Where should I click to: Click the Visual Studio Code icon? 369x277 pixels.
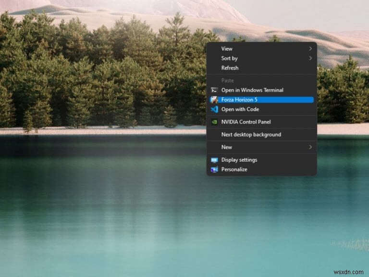tap(214, 109)
